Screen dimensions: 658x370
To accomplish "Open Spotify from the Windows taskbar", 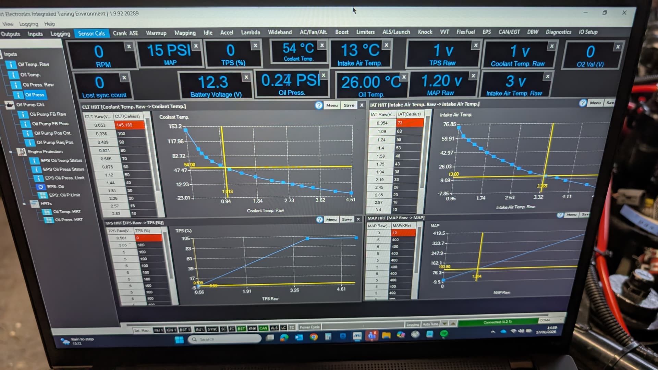I will tap(444, 334).
